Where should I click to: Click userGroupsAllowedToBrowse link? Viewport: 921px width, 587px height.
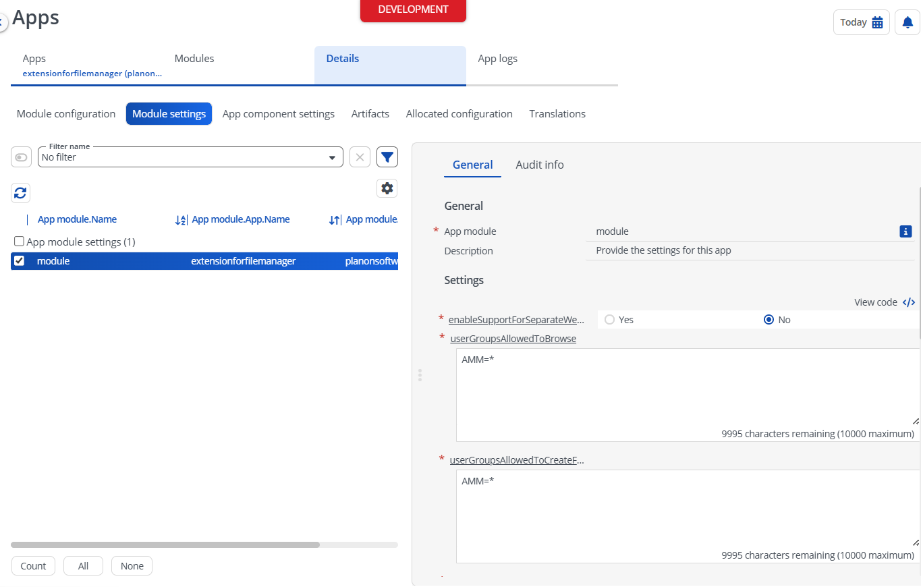[x=513, y=339]
